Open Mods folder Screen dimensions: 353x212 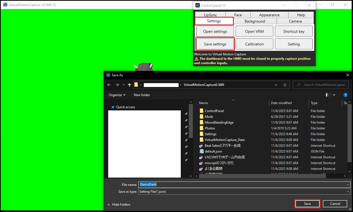209,117
